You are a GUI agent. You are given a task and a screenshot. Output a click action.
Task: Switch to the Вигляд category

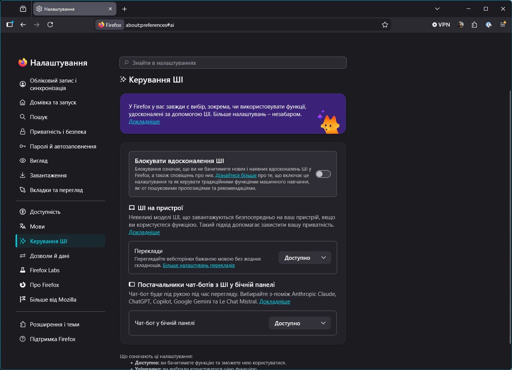[x=60, y=161]
